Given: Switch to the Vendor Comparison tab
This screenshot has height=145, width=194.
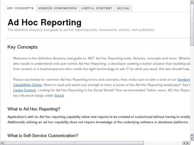Looking at the screenshot, I should (57, 8).
